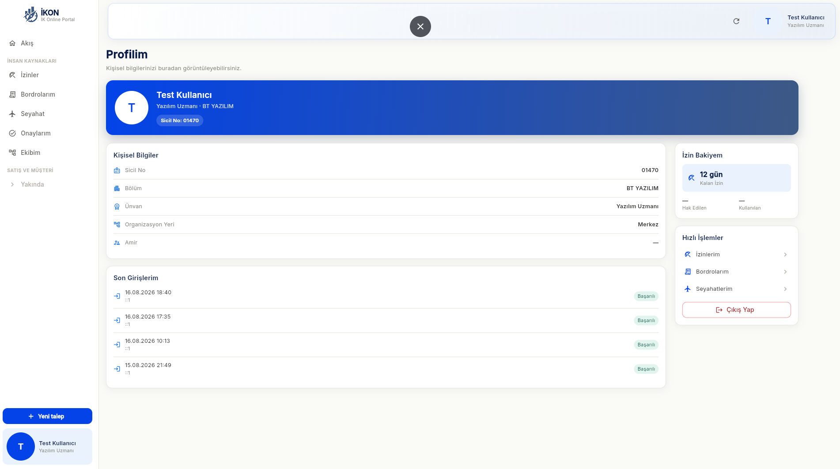840x469 pixels.
Task: Click the 16.08.2026 18:40 login timestamp
Action: click(x=148, y=293)
